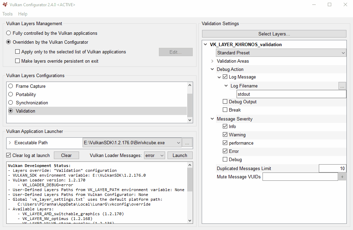This screenshot has width=353, height=230.
Task: Click the Duplicated Messages Limit field
Action: [x=332, y=168]
